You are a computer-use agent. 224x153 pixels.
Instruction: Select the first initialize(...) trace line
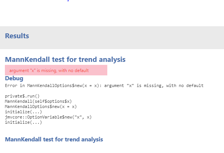pyautogui.click(x=23, y=112)
